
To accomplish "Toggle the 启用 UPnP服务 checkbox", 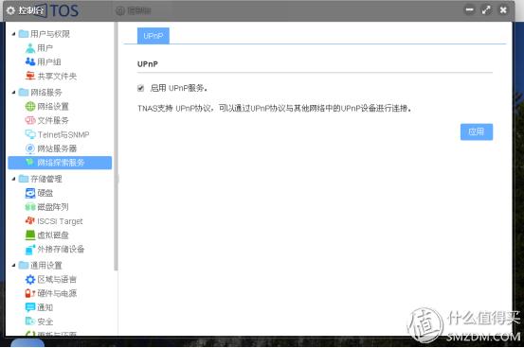I will coord(140,88).
